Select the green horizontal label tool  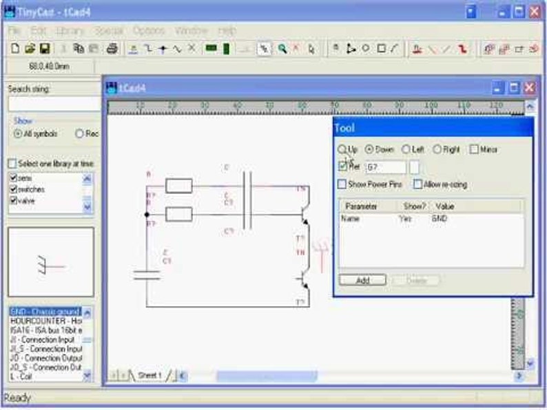pos(211,48)
